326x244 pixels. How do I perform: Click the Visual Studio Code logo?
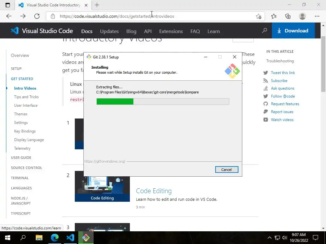point(42,31)
